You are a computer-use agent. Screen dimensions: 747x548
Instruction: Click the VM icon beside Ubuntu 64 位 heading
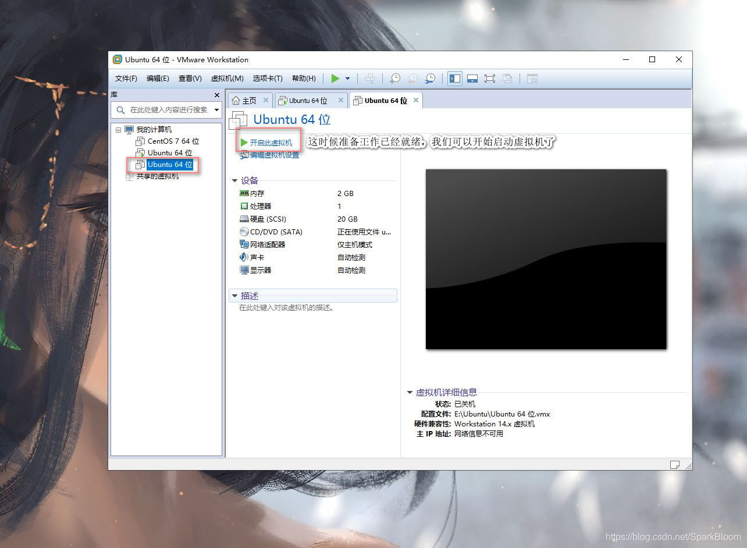(x=239, y=120)
